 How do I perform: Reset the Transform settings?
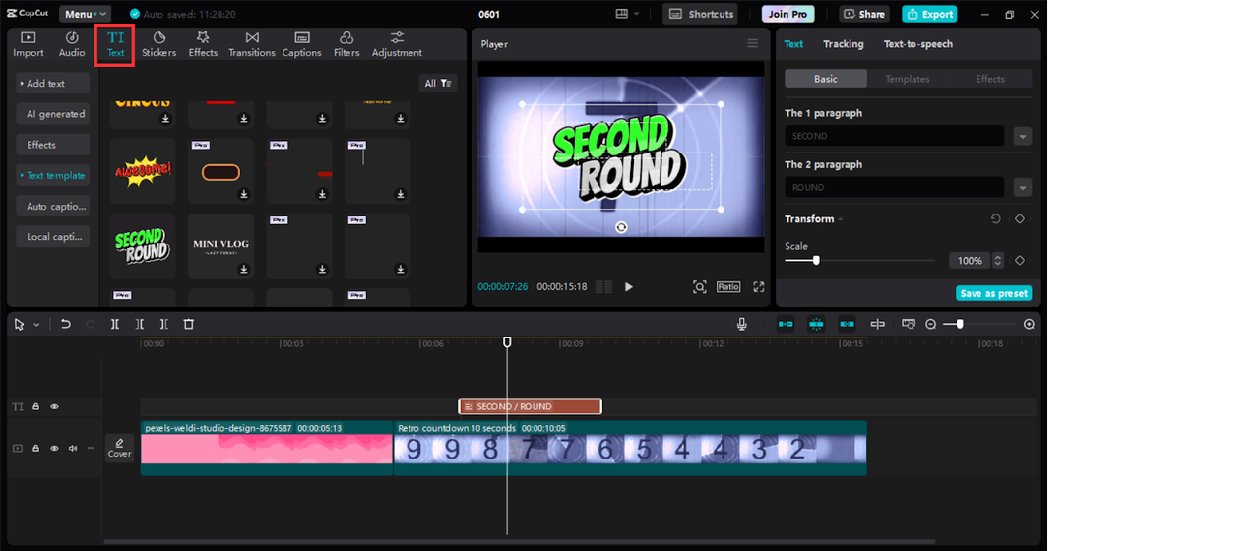[995, 219]
